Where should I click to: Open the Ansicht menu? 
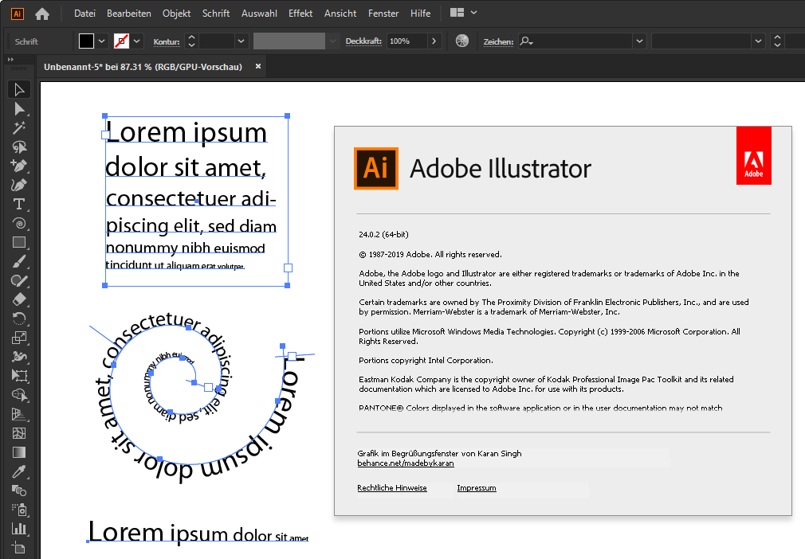point(340,14)
